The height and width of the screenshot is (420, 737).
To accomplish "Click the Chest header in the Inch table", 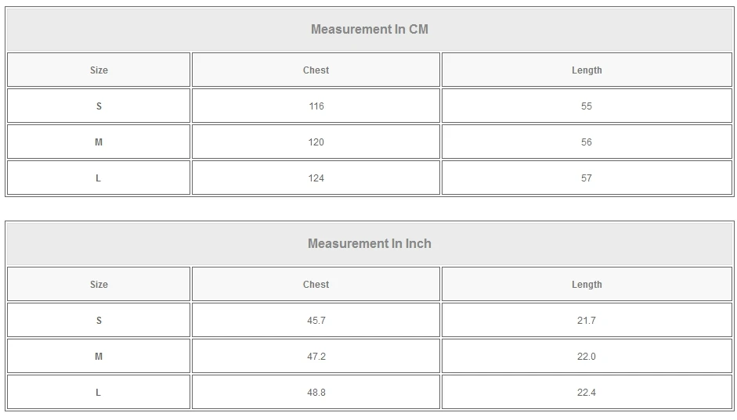I will [316, 285].
